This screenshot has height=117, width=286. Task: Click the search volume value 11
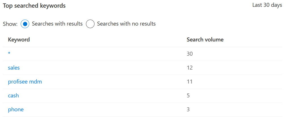190,82
